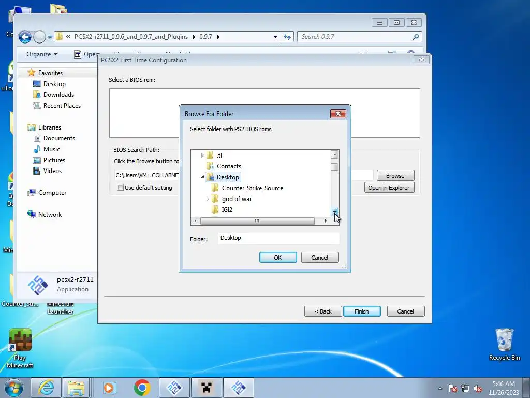Confirm folder selection with OK

(x=278, y=258)
